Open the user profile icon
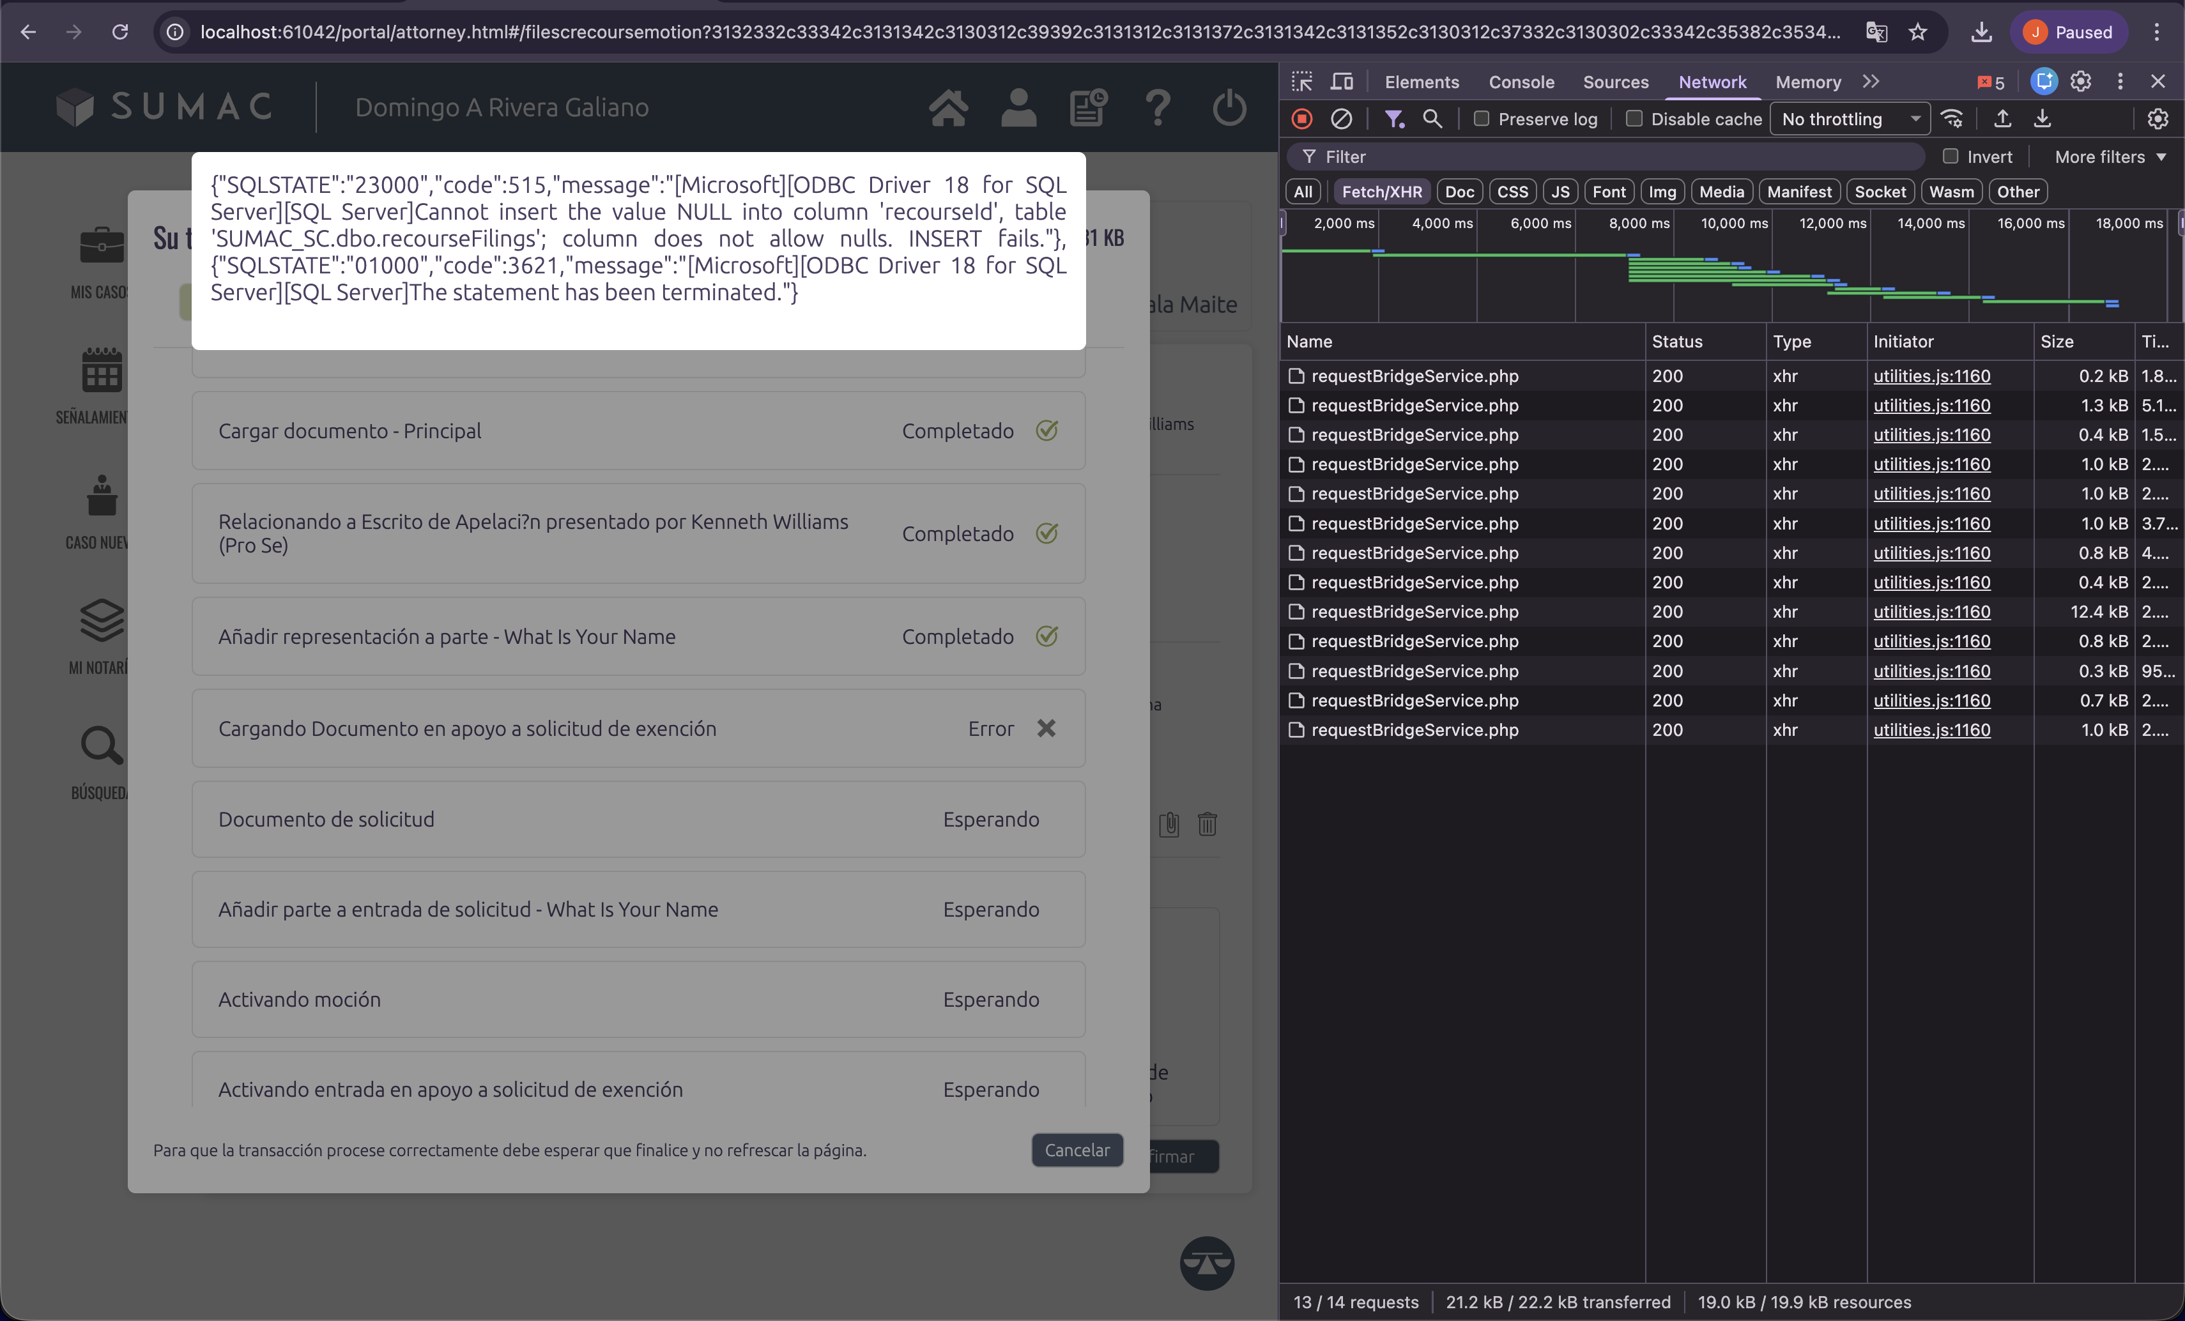 pyautogui.click(x=1018, y=107)
